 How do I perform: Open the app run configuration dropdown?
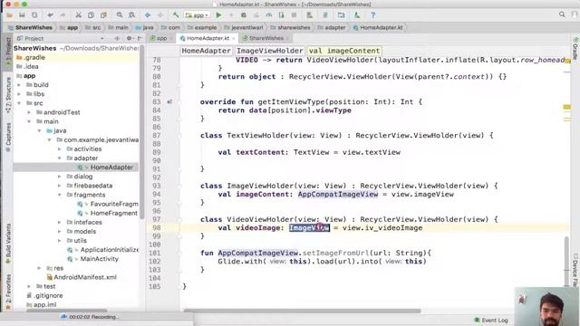198,15
